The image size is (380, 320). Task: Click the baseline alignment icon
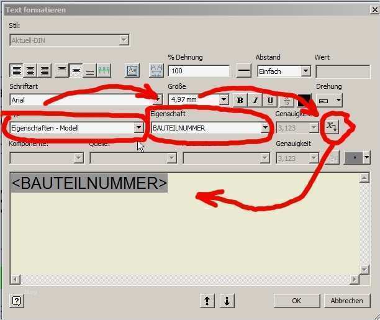pyautogui.click(x=104, y=71)
